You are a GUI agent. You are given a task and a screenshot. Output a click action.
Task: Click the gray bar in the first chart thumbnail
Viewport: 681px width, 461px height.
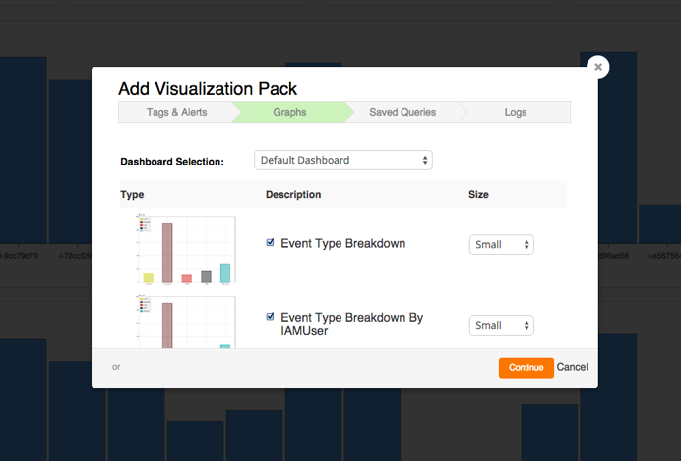(x=206, y=277)
